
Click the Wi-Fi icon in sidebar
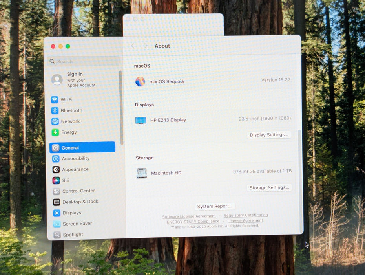pos(55,99)
